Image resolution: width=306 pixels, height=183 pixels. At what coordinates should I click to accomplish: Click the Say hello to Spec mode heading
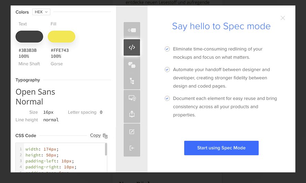(221, 26)
